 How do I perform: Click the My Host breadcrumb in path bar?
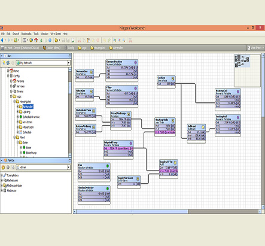pos(20,48)
